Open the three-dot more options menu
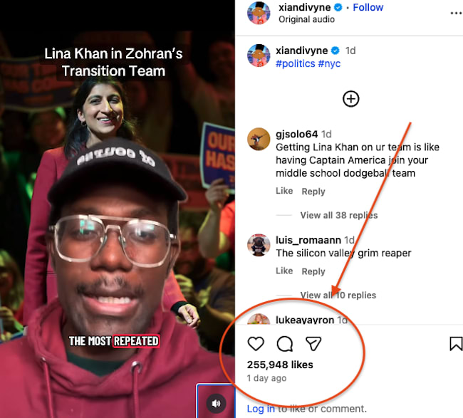The image size is (463, 418). point(456,14)
